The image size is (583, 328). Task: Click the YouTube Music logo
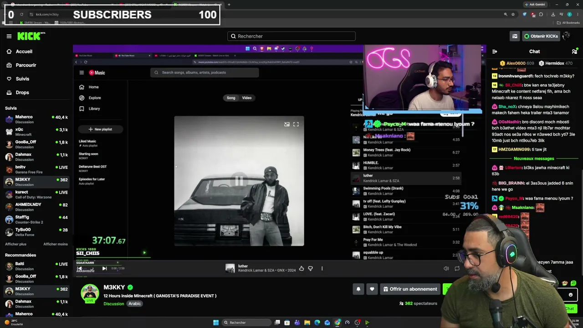[x=97, y=72]
